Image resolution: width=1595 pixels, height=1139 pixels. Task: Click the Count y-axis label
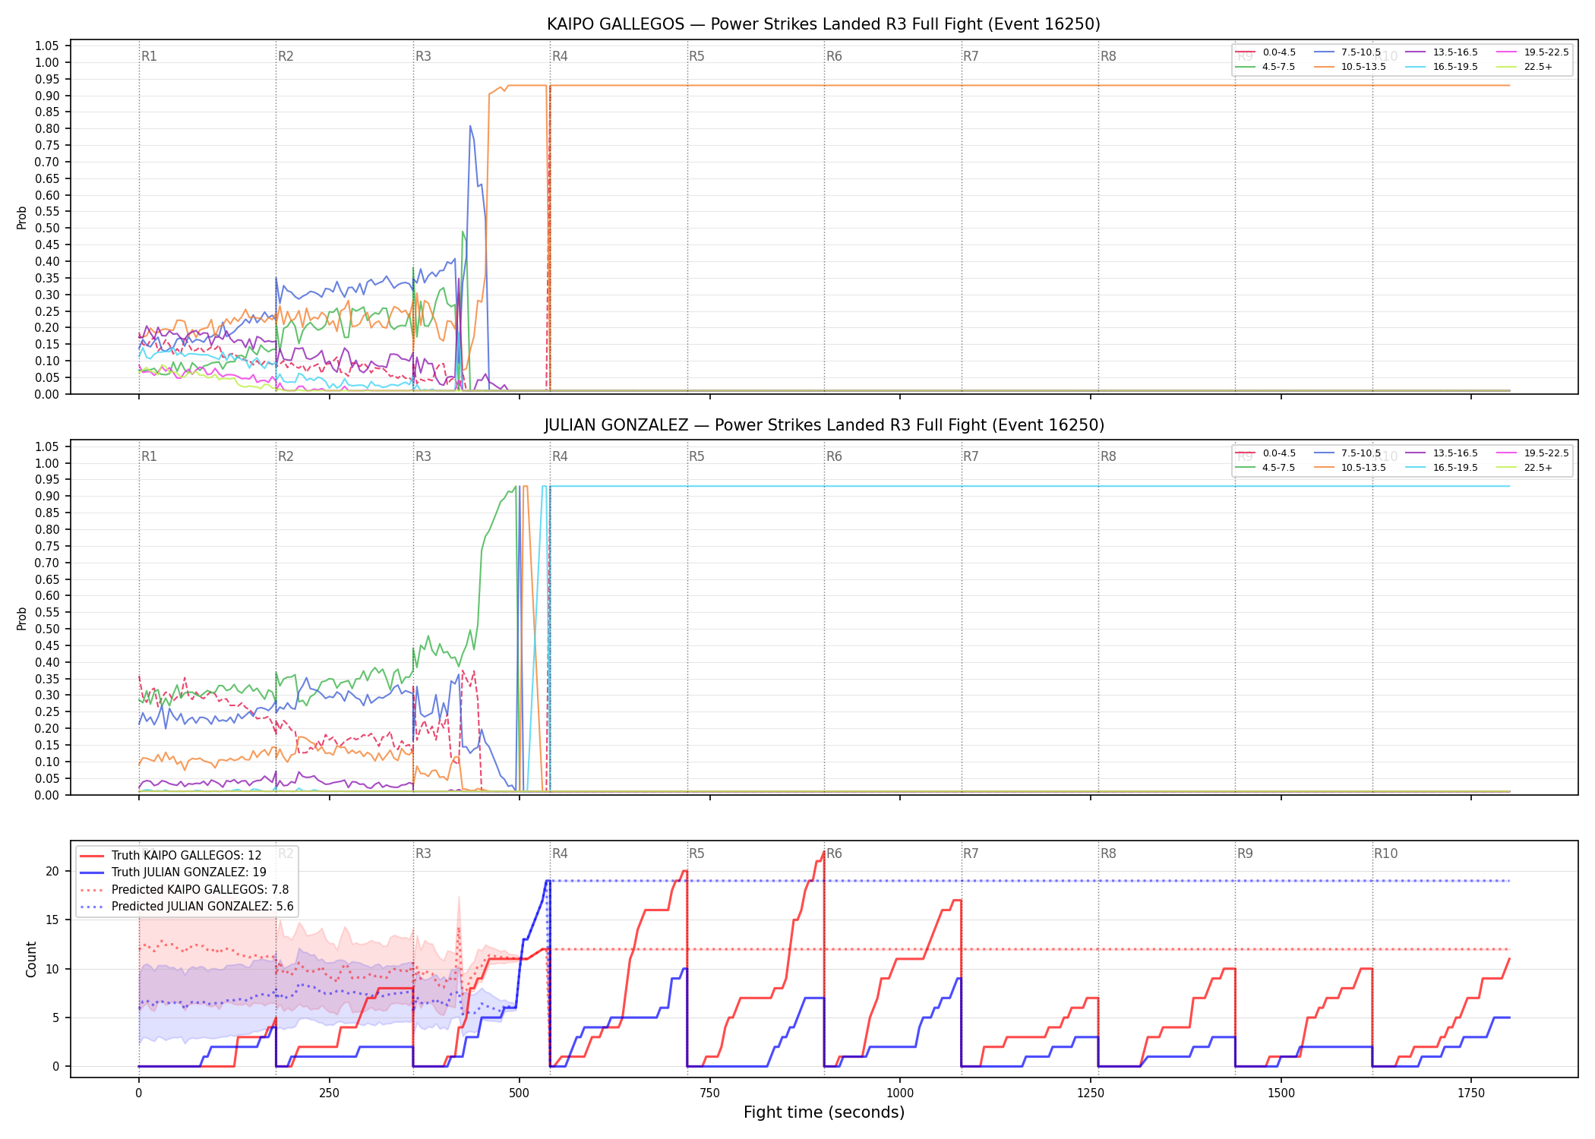(31, 959)
